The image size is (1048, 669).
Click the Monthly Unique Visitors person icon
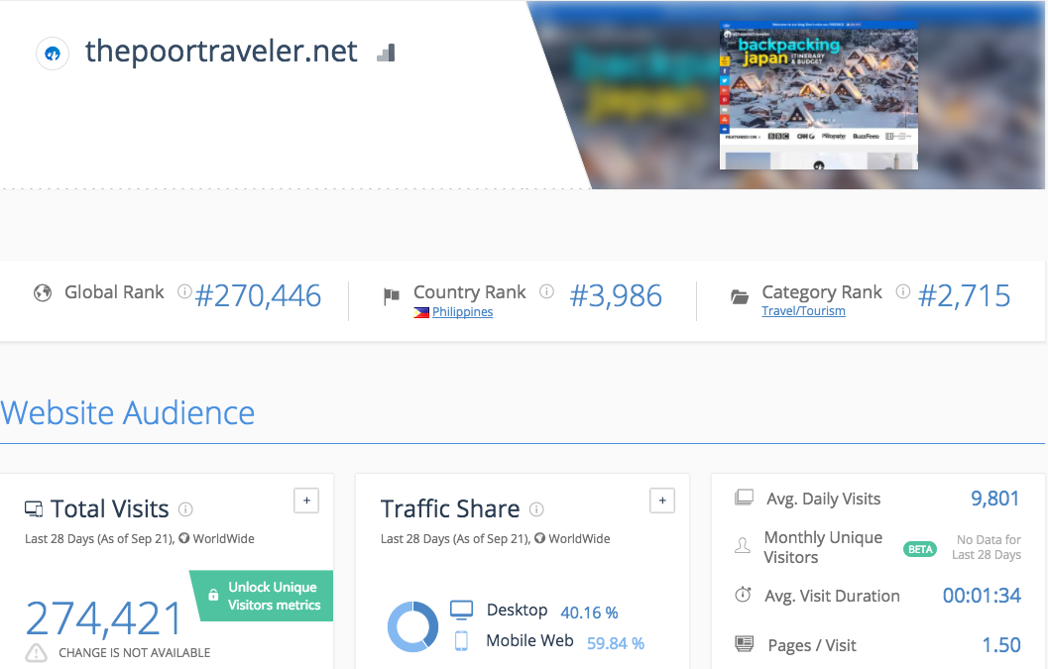743,545
